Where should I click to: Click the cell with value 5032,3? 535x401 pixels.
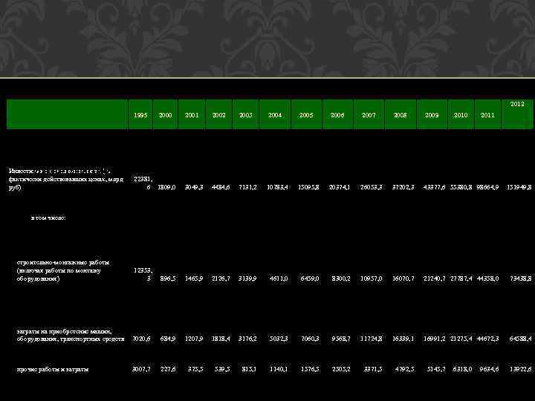279,339
